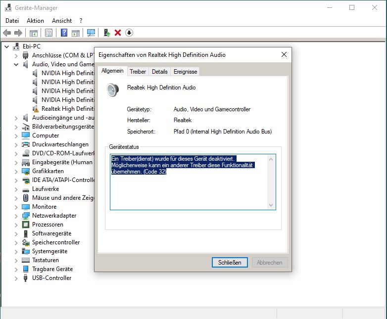Viewport: 387px width, 319px height.
Task: Expand the Audioeingänge und -ausgänge category
Action: tap(16, 118)
